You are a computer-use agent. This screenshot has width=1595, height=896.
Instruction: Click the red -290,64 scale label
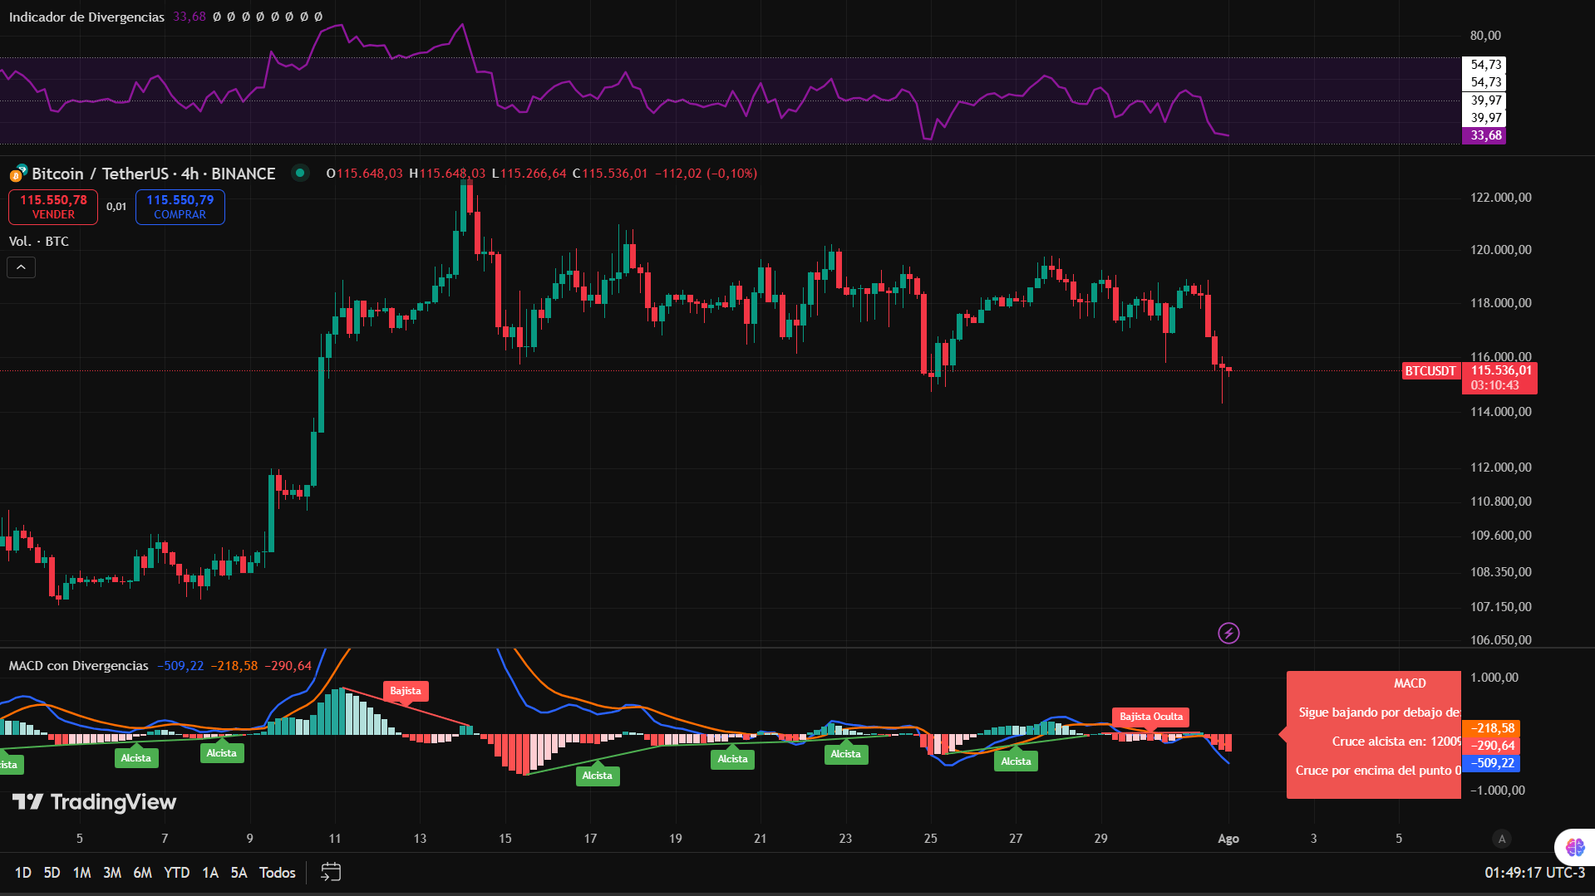1492,746
